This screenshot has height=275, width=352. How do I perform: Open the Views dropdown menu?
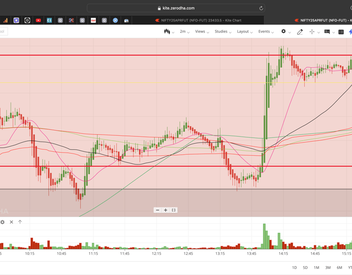(202, 32)
